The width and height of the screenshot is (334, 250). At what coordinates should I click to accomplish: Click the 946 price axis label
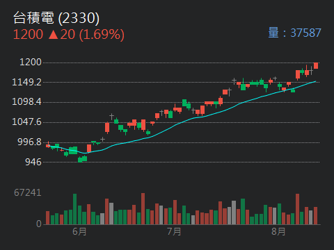click(x=33, y=162)
